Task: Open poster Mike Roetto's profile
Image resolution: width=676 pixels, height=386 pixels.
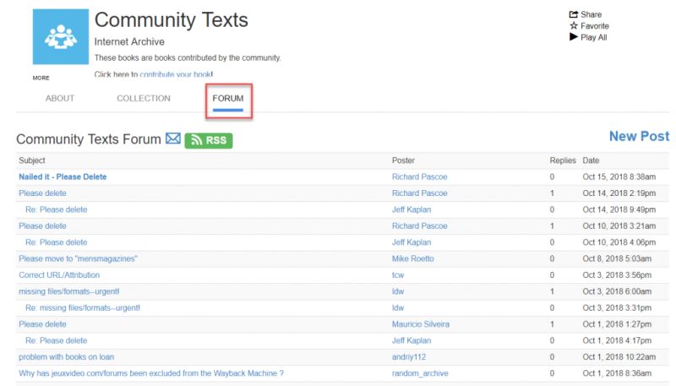Action: pyautogui.click(x=413, y=258)
